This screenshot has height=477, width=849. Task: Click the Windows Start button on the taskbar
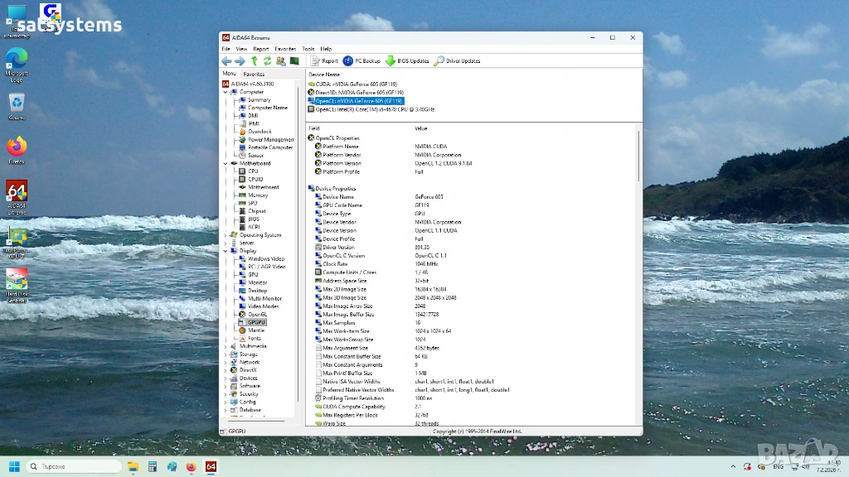(x=13, y=466)
